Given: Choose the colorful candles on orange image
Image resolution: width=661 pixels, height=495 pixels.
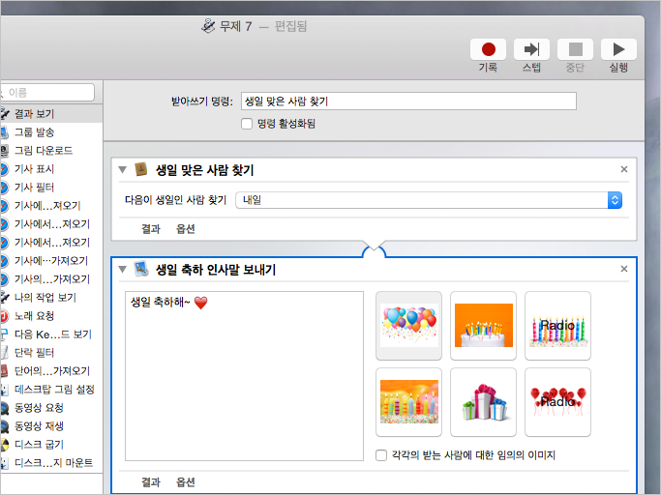Looking at the screenshot, I should point(409,402).
